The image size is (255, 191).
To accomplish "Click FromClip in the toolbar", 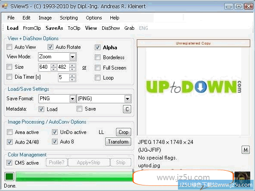I will pyautogui.click(x=32, y=28).
